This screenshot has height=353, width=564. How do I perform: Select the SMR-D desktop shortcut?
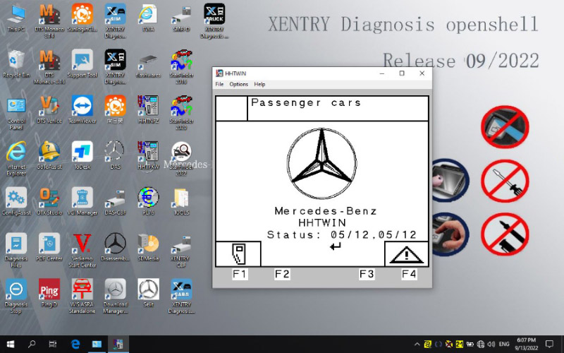point(181,18)
